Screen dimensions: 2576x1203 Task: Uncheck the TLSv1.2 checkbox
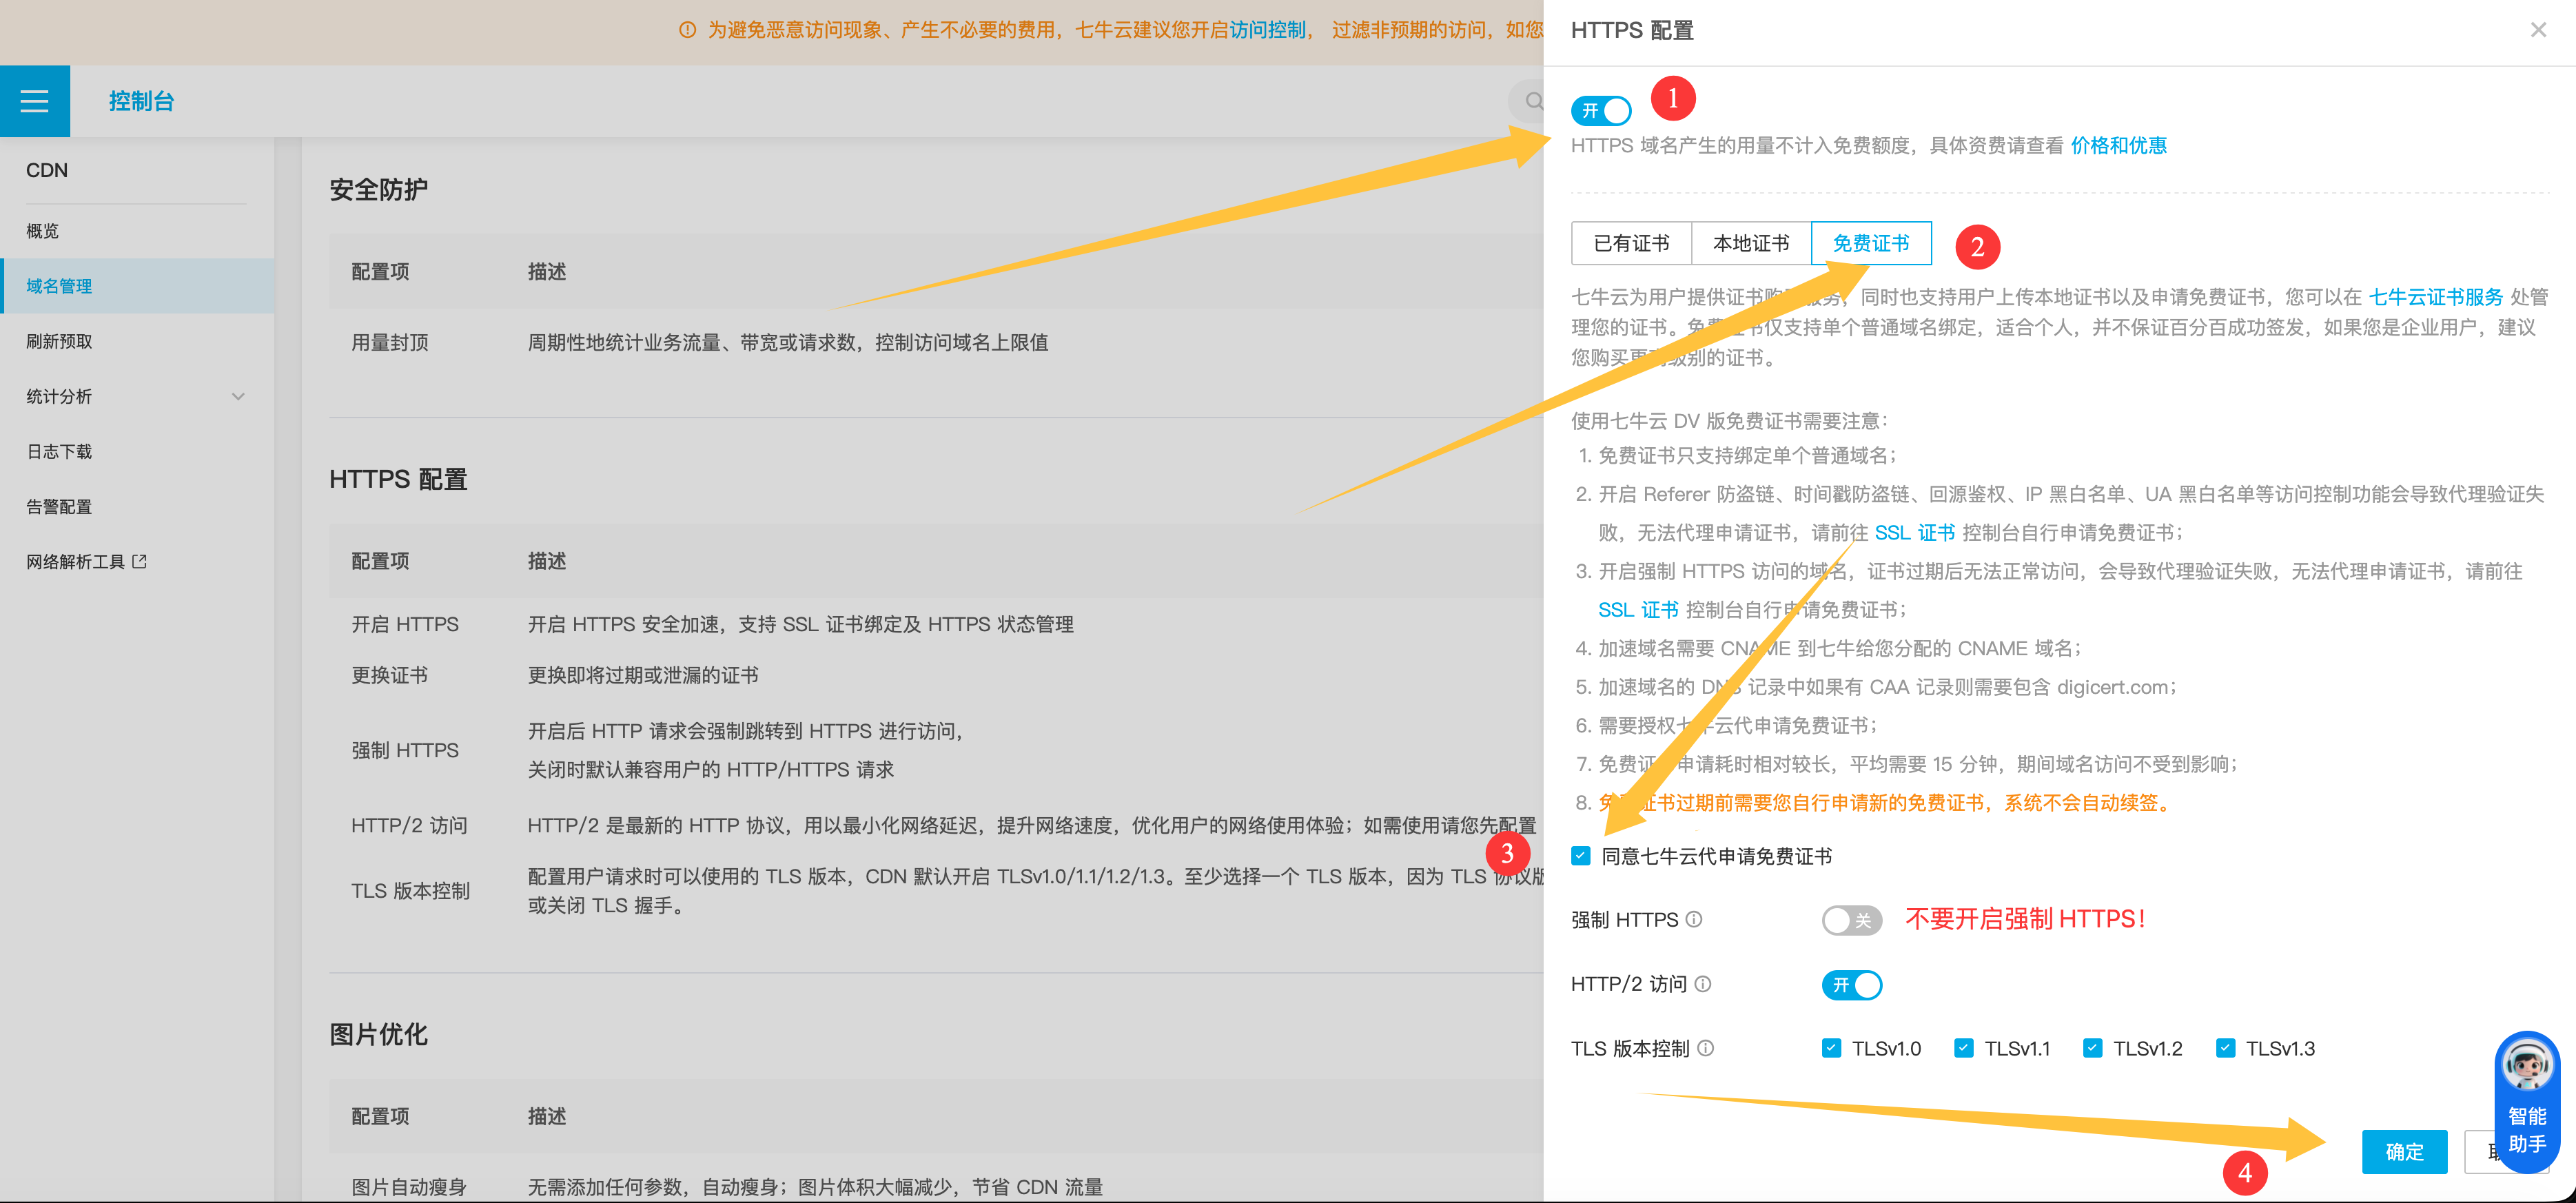2092,1048
